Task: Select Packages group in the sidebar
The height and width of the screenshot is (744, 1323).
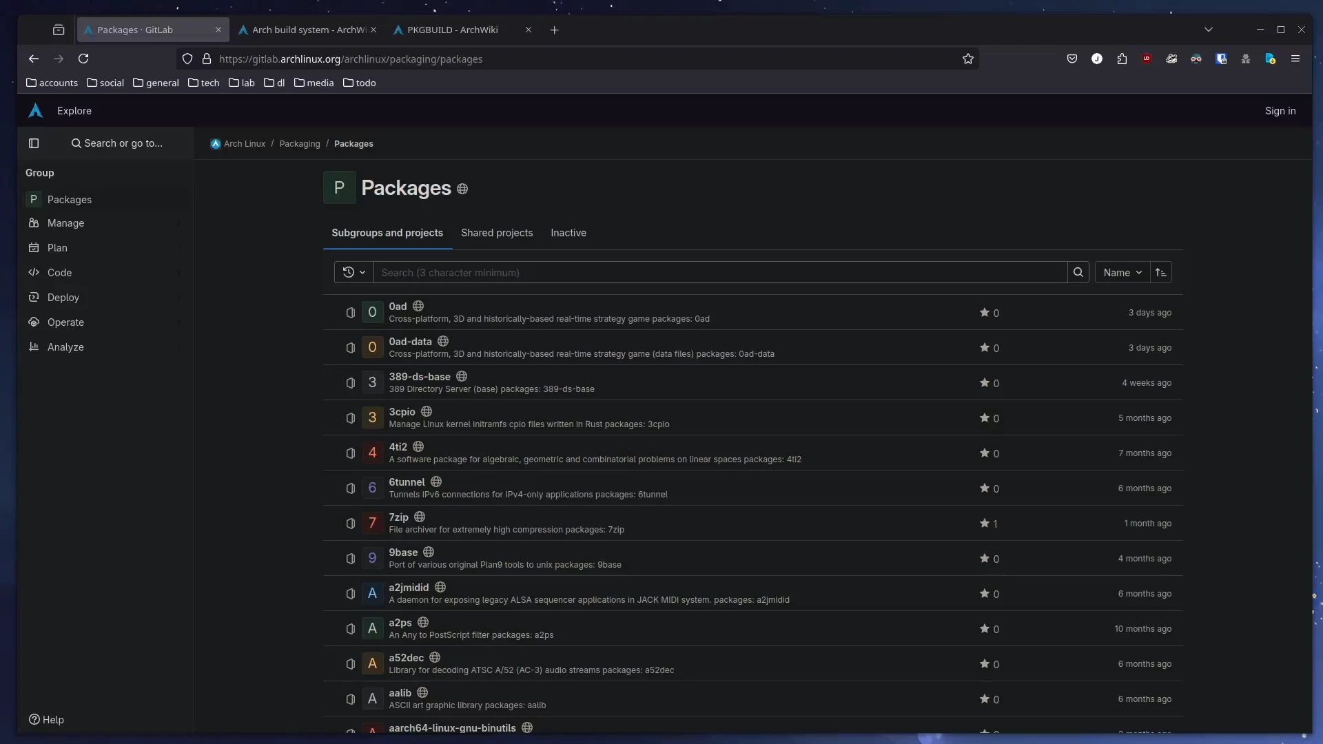Action: [x=105, y=200]
